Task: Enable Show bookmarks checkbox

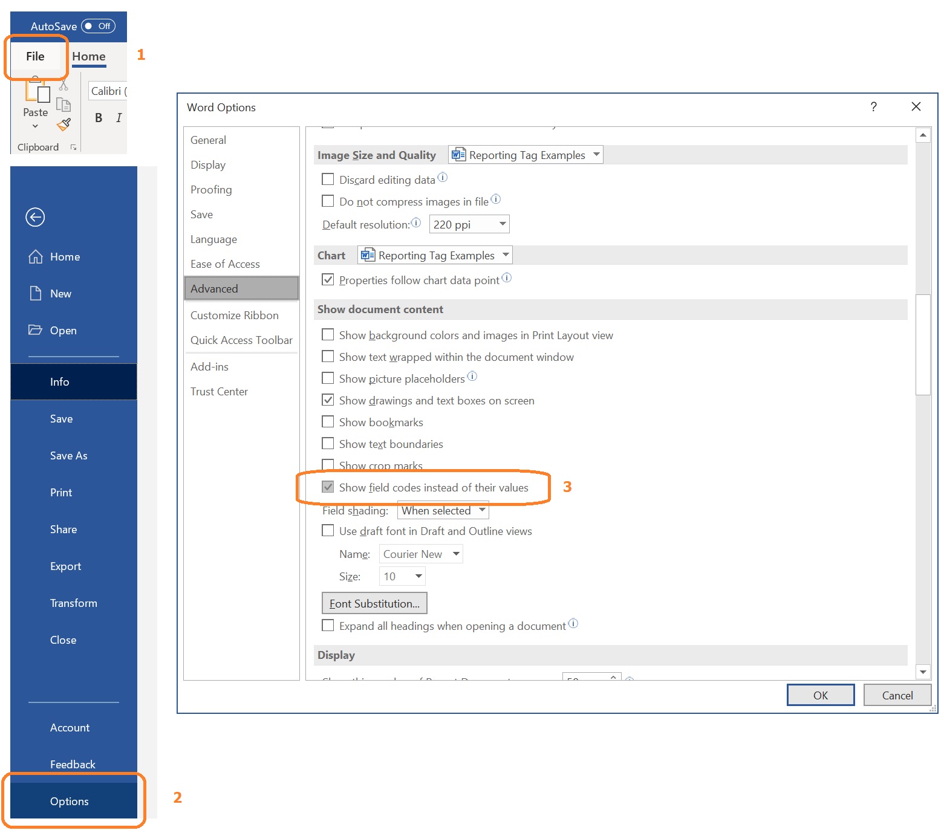Action: (328, 422)
